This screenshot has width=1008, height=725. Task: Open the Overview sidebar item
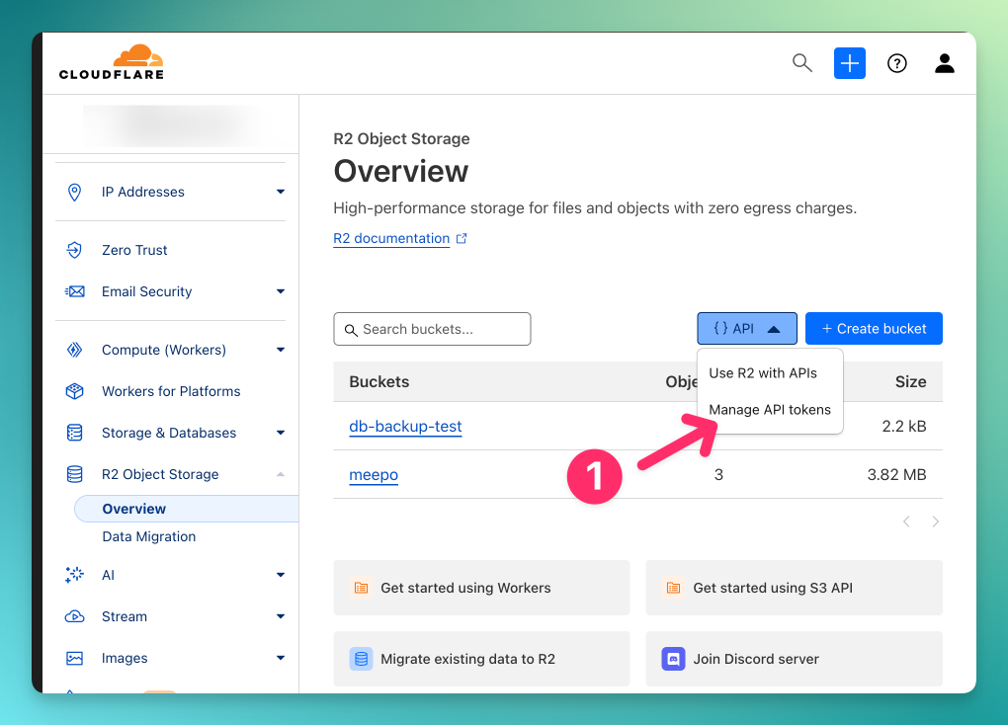click(187, 509)
